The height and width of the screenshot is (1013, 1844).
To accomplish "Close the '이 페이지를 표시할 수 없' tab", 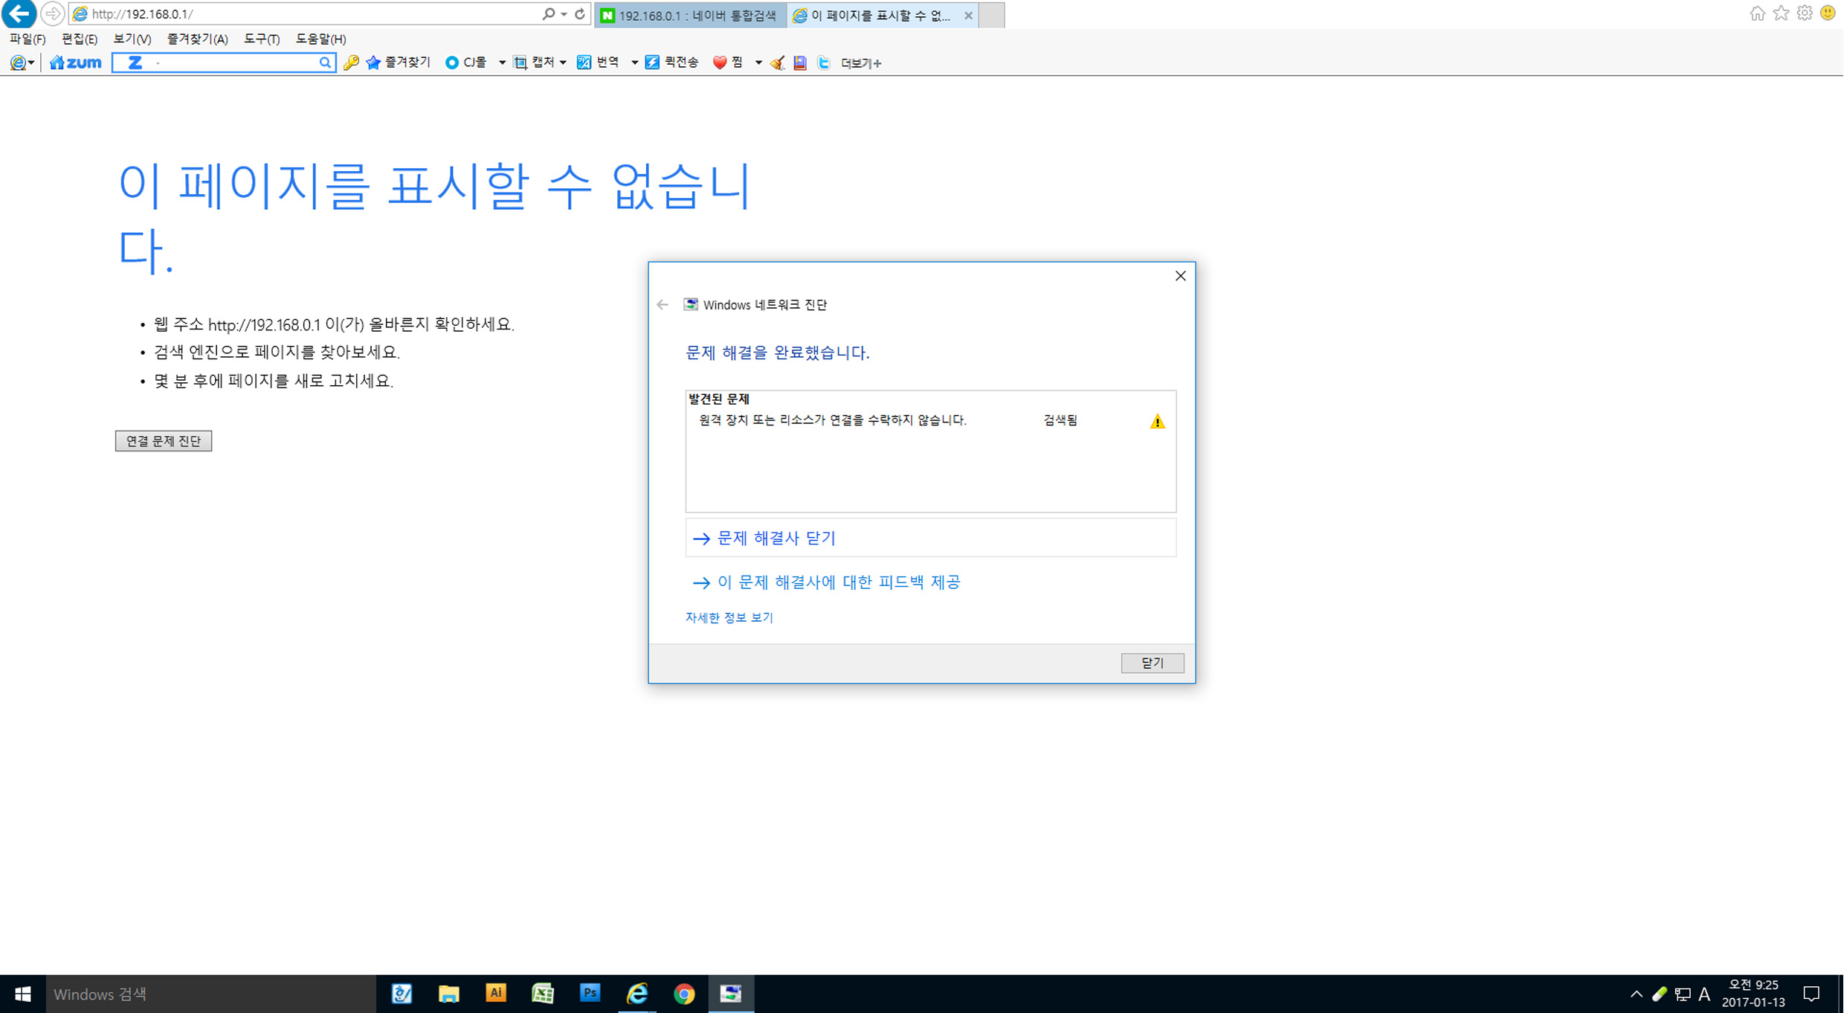I will pyautogui.click(x=968, y=15).
